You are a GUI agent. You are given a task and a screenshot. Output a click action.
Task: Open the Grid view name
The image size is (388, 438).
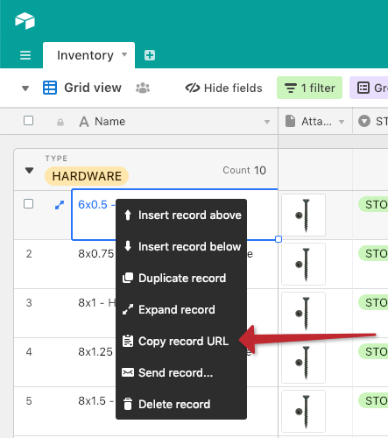coord(93,88)
